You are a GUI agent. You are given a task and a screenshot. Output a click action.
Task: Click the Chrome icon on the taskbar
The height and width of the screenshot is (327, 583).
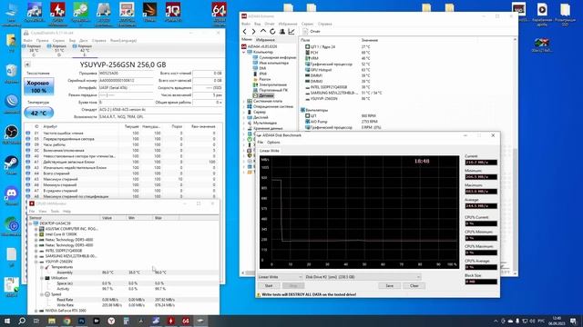pyautogui.click(x=66, y=321)
